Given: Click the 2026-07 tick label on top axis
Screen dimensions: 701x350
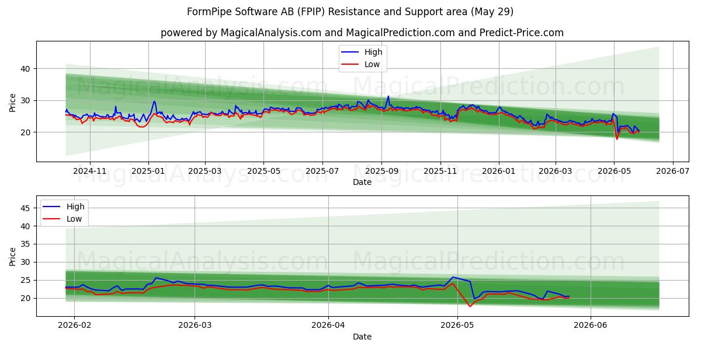Looking at the screenshot, I should point(673,171).
